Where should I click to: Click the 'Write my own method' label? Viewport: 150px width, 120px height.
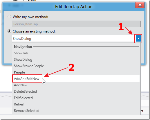tap(30, 17)
